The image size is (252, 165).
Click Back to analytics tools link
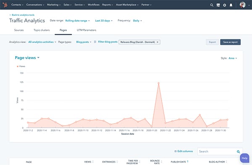[22, 15]
